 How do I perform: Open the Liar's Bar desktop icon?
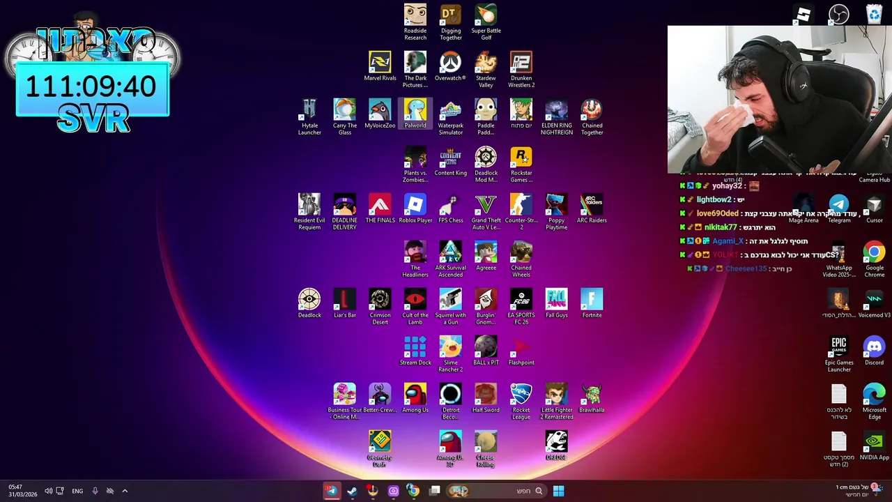click(345, 303)
